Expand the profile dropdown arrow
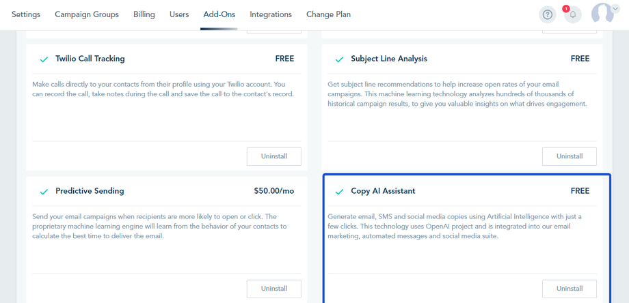The height and width of the screenshot is (303, 629). 619,14
